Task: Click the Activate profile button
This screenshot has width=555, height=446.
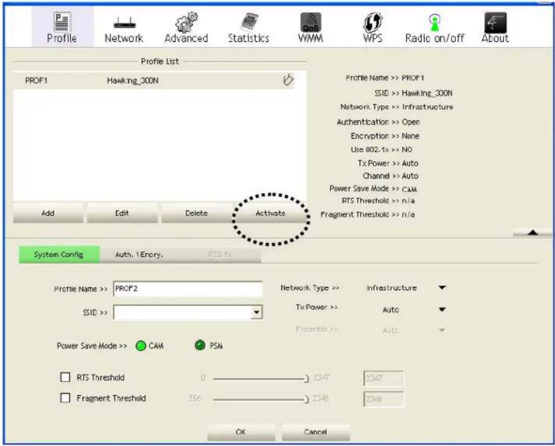Action: tap(271, 213)
